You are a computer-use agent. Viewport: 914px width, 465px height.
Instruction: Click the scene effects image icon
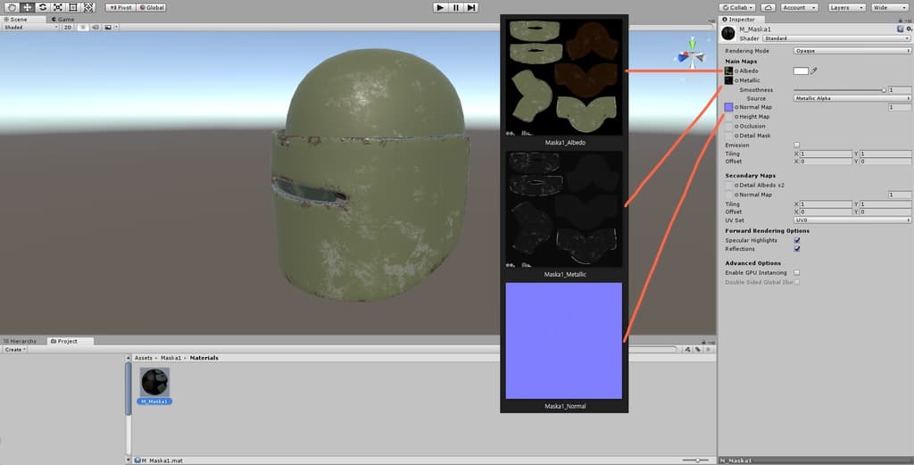108,28
